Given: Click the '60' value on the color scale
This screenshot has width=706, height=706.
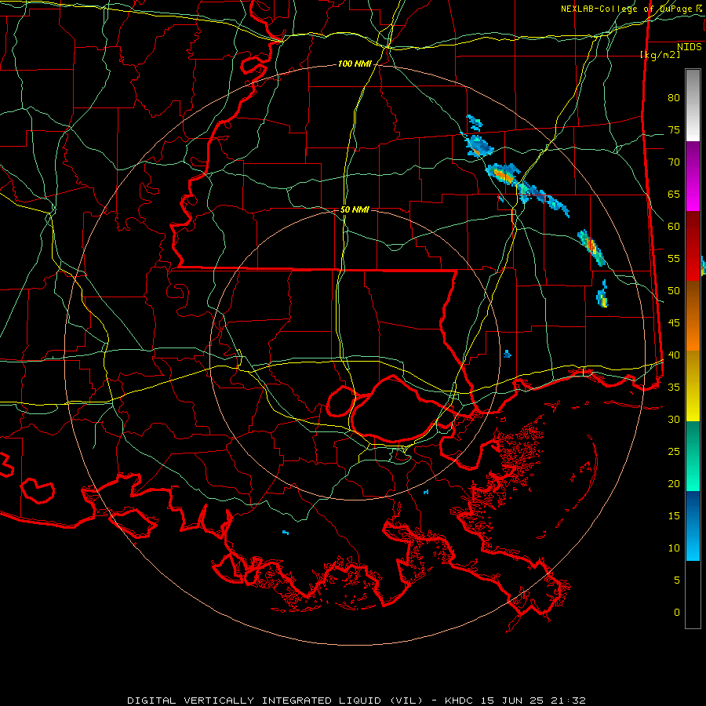Looking at the screenshot, I should pyautogui.click(x=674, y=227).
